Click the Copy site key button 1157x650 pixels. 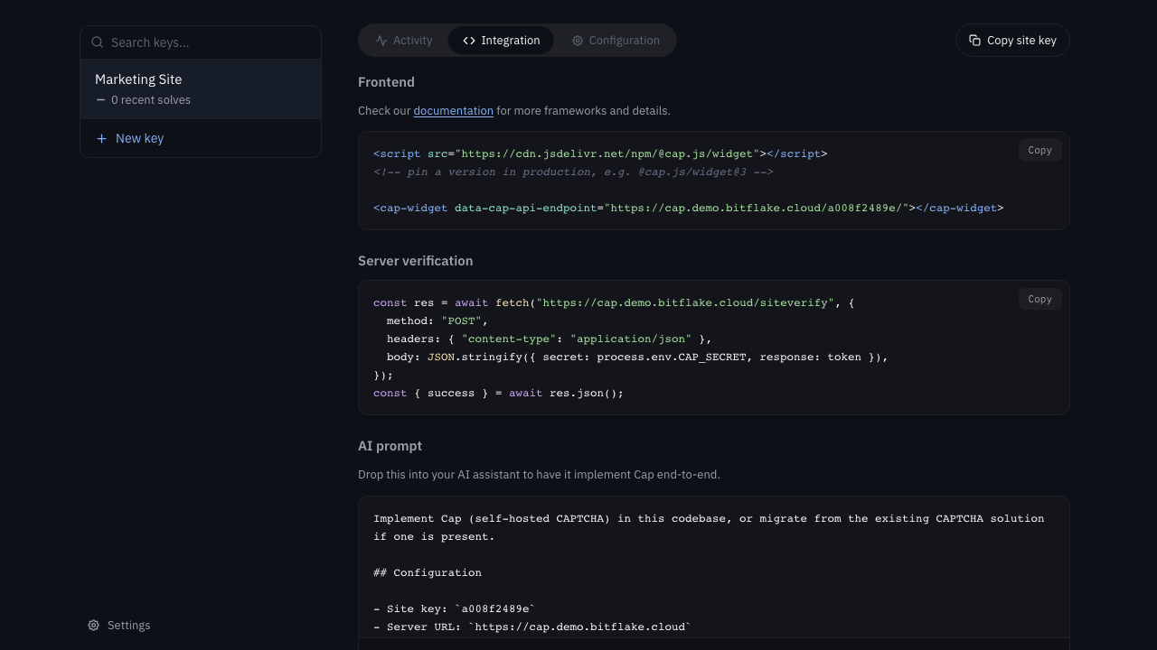point(1012,41)
